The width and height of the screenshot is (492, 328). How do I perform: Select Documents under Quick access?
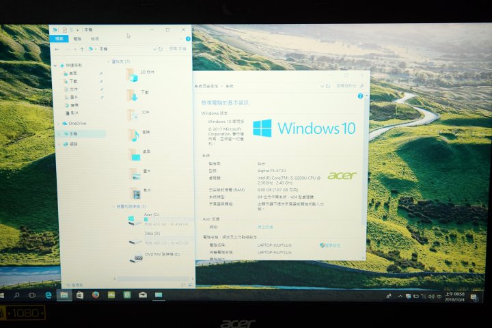(71, 90)
